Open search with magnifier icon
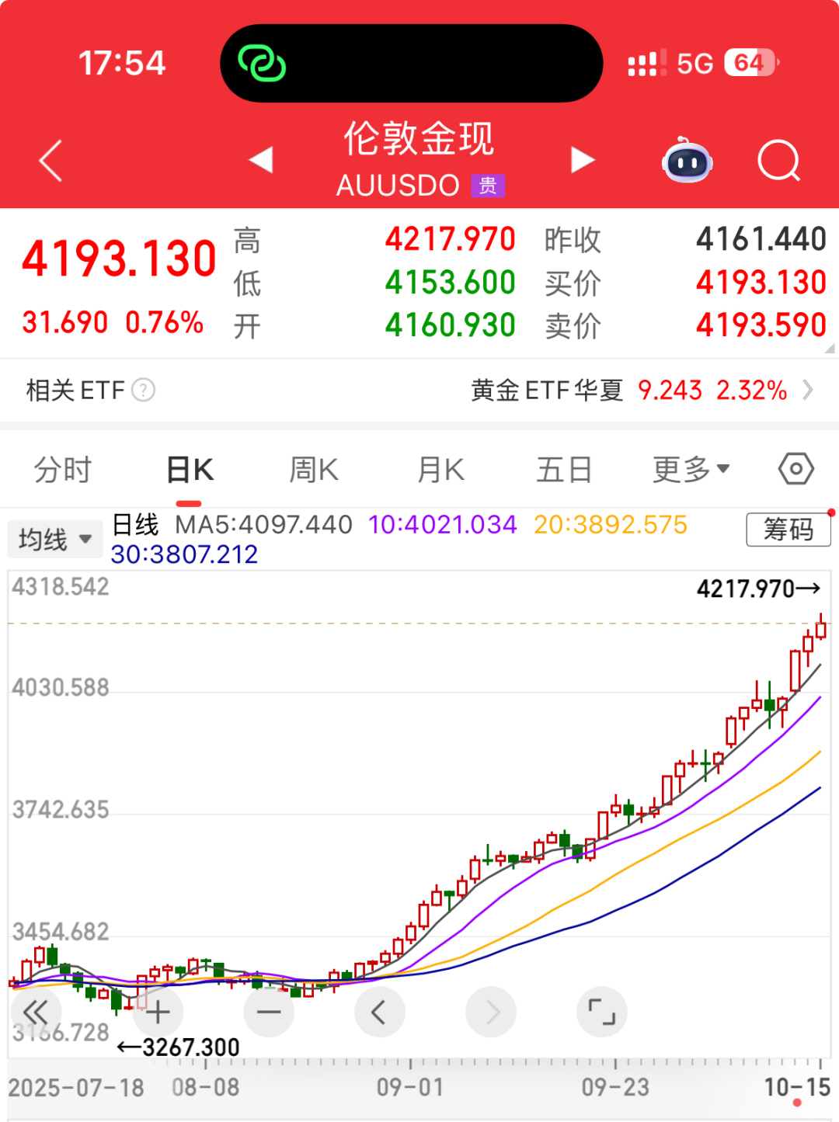839x1122 pixels. (778, 161)
